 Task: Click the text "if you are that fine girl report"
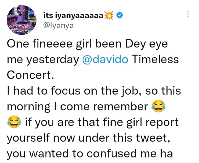pos(101,121)
